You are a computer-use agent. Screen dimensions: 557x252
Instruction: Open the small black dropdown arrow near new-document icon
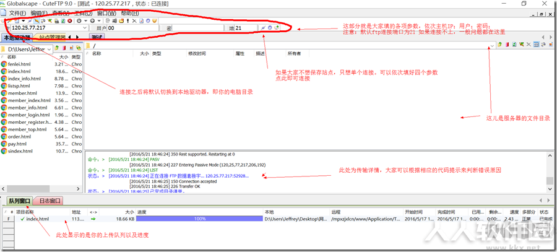coord(24,21)
